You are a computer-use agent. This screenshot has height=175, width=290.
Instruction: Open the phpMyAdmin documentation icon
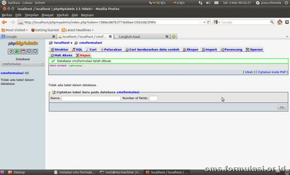29,52
